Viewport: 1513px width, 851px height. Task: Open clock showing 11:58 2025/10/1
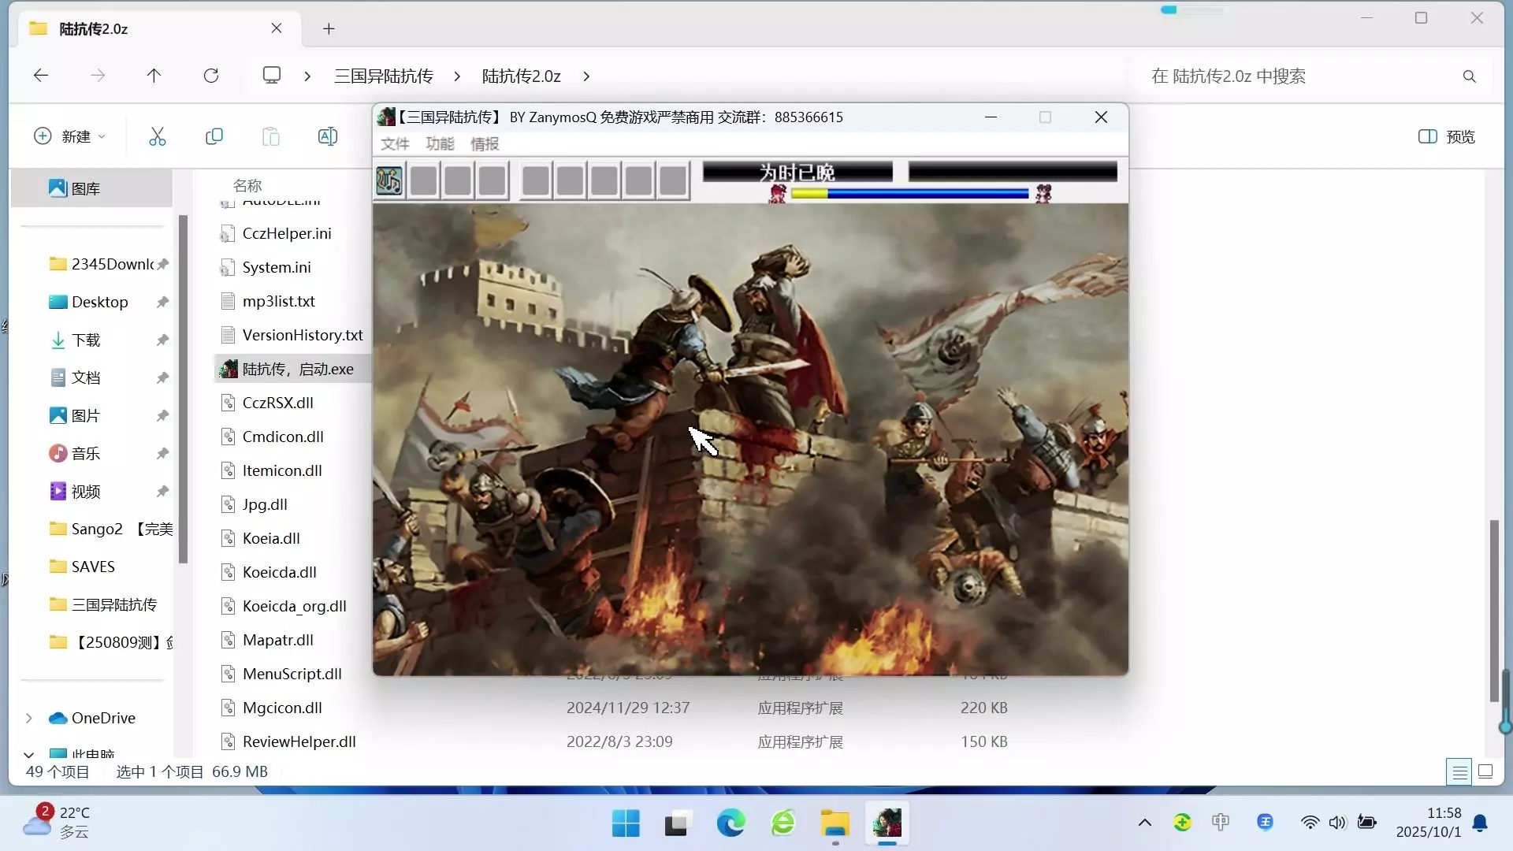(1428, 822)
